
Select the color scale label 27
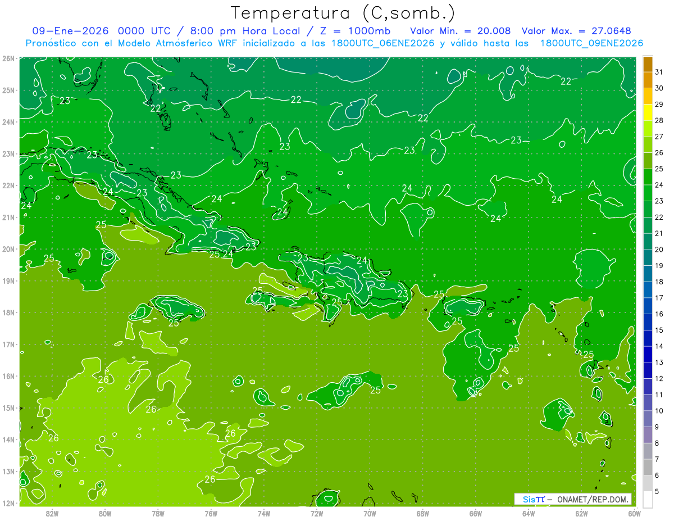tap(659, 137)
